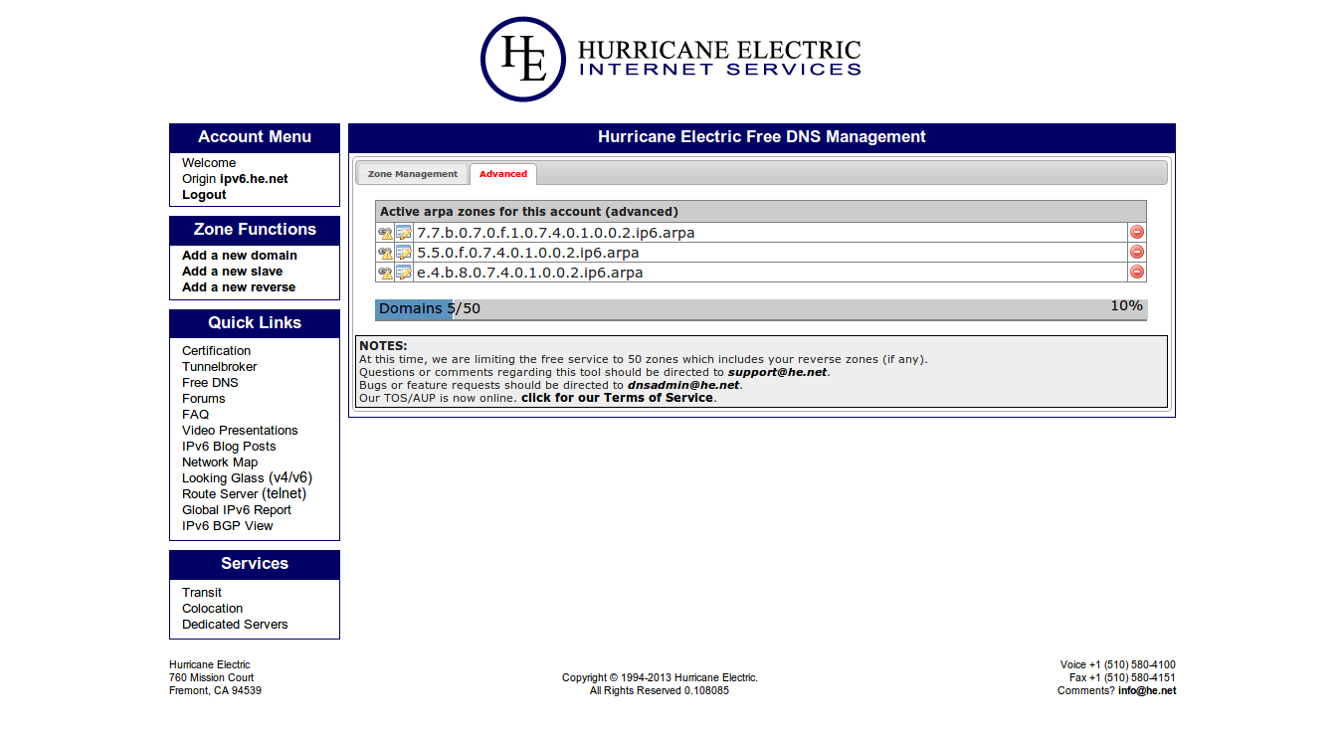1344x739 pixels.
Task: Click the edit zone icon for 7.7.b.0.7.0.f.1 zone
Action: [404, 233]
